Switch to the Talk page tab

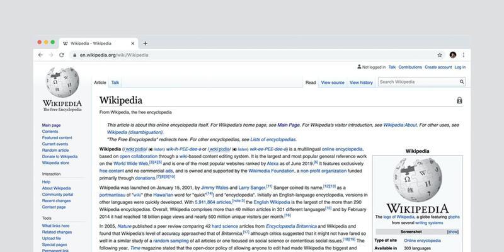point(115,83)
